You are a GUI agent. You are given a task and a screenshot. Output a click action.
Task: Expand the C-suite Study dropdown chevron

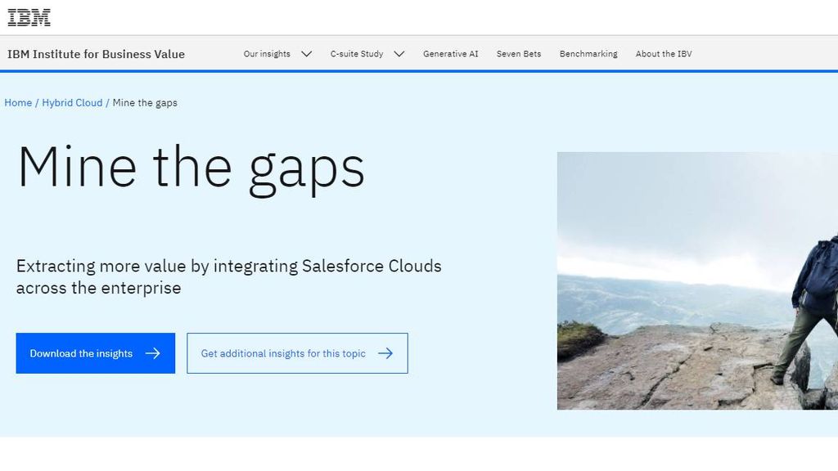(399, 53)
